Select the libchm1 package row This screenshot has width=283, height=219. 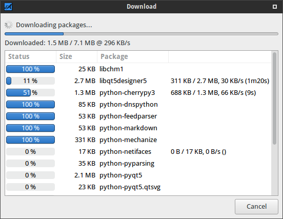(138, 69)
